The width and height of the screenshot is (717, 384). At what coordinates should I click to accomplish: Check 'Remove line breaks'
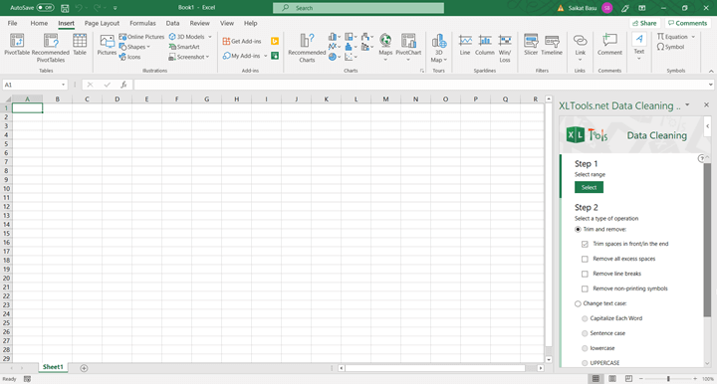click(x=585, y=274)
